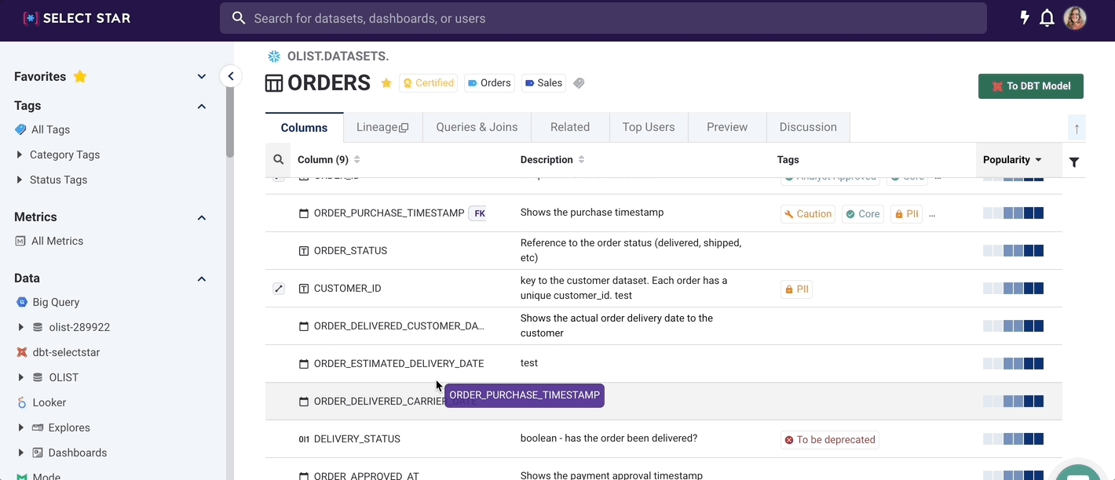The height and width of the screenshot is (480, 1115).
Task: Collapse the Favorites section
Action: pos(202,77)
